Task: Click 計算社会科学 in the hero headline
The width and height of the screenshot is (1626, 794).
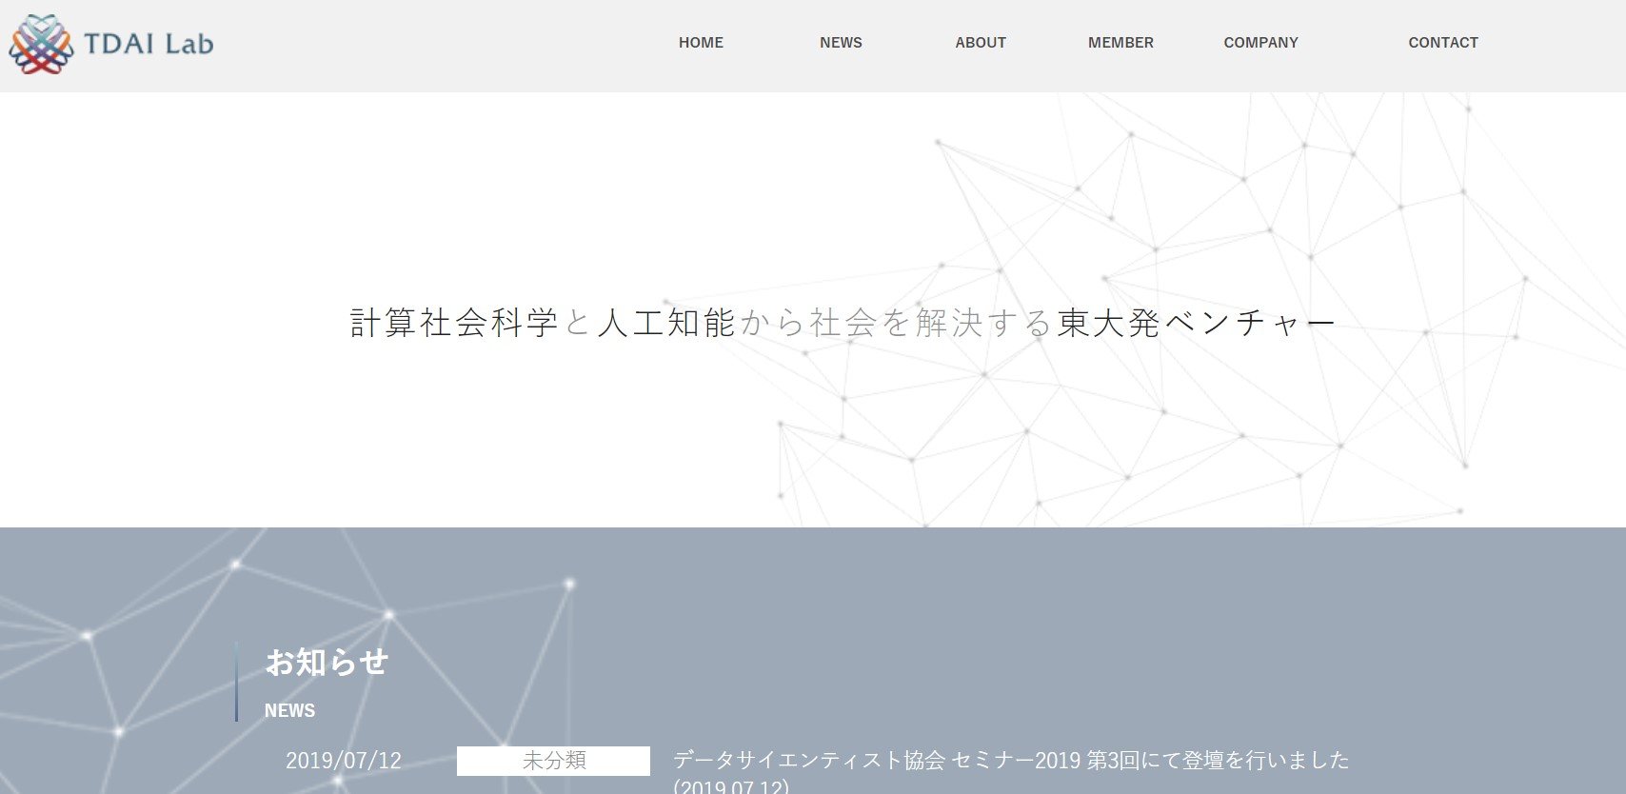Action: click(x=454, y=323)
